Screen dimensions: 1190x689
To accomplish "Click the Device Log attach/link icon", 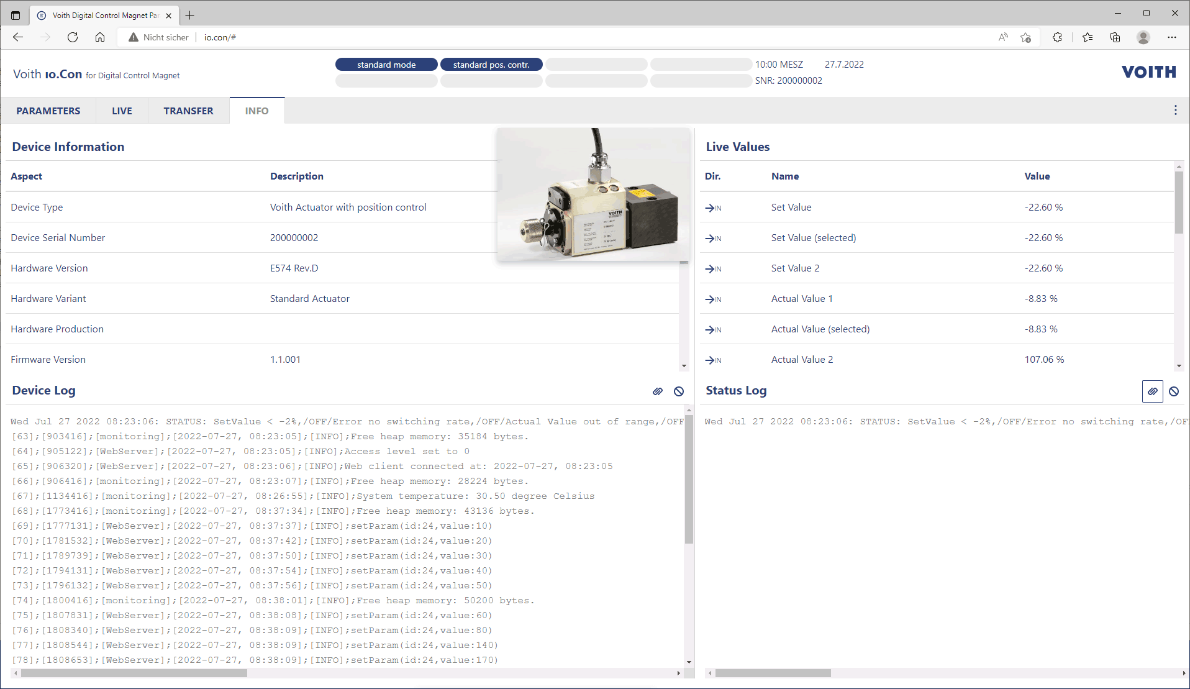I will 658,391.
